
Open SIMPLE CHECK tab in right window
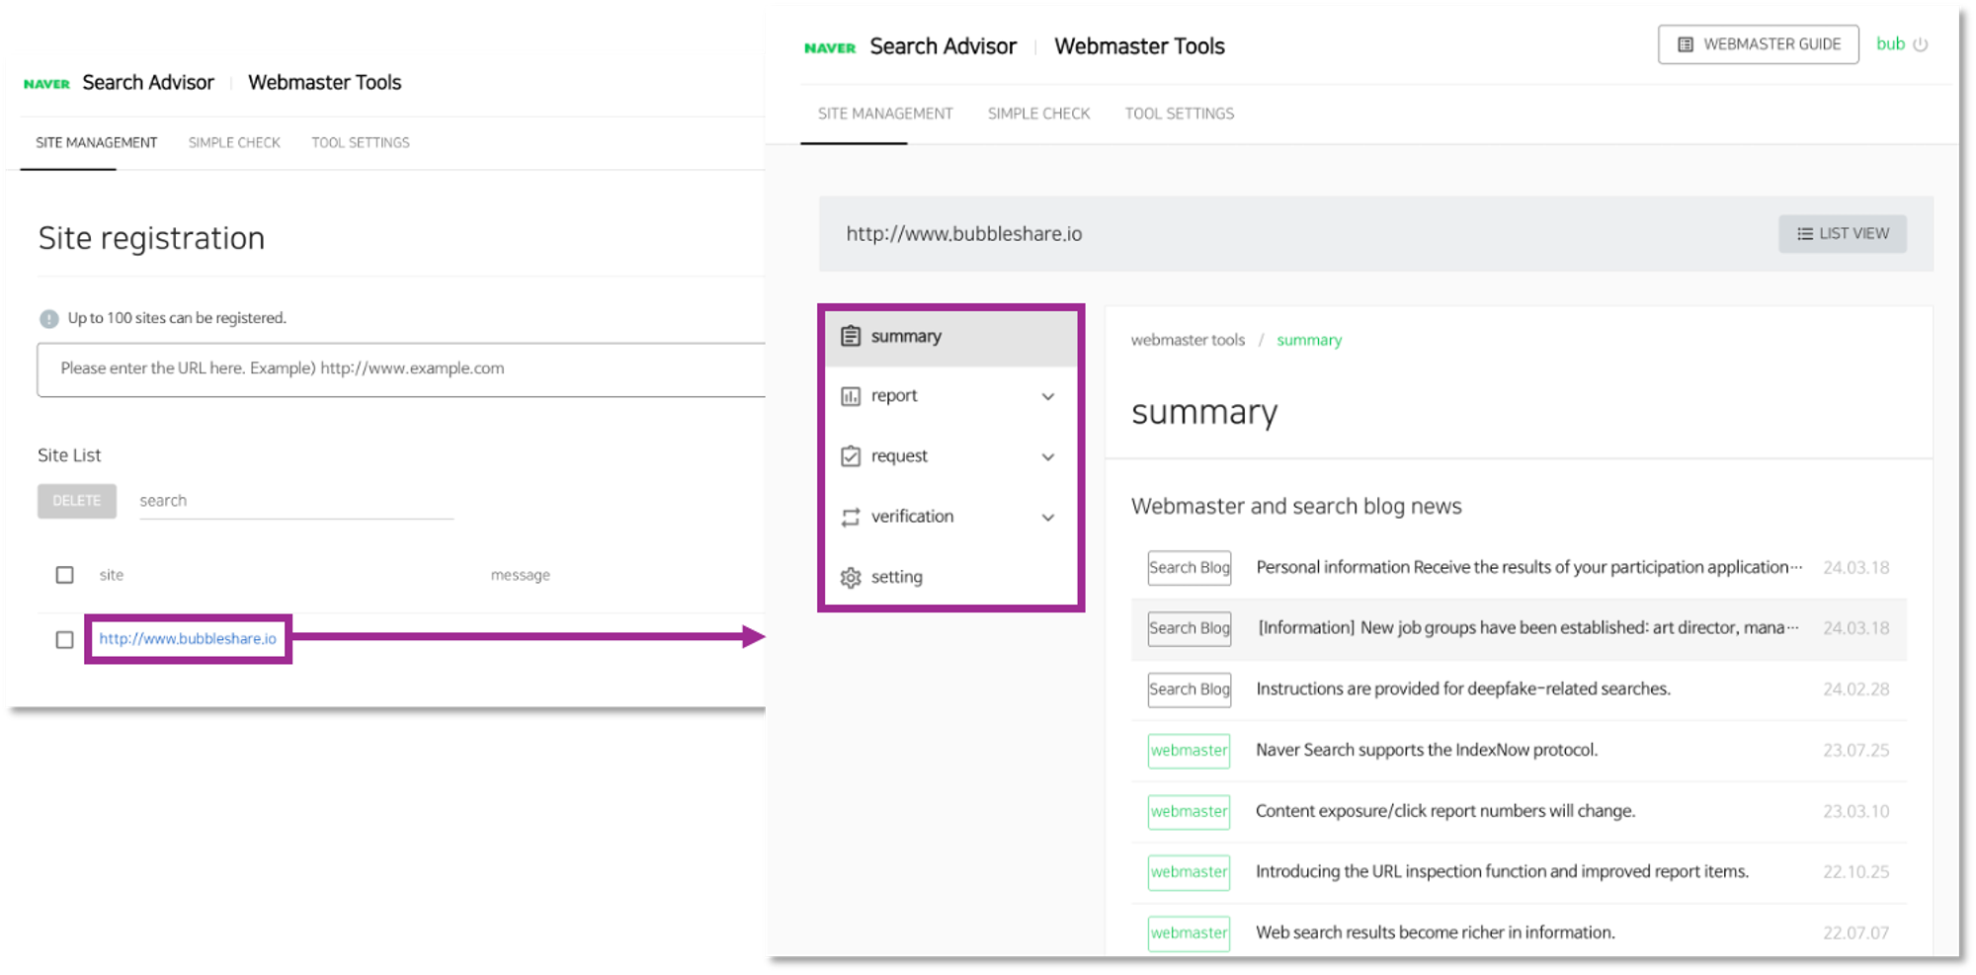pyautogui.click(x=1038, y=114)
